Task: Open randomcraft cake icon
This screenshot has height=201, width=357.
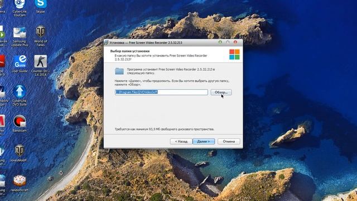Action: [20, 183]
